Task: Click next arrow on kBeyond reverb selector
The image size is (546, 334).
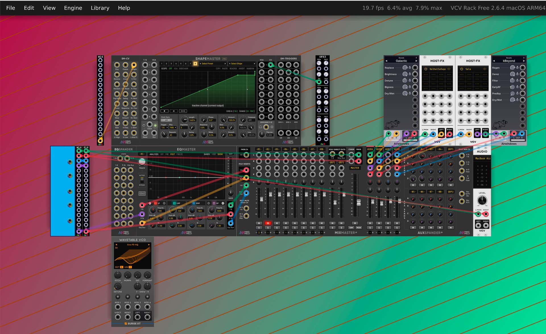Action: click(524, 61)
